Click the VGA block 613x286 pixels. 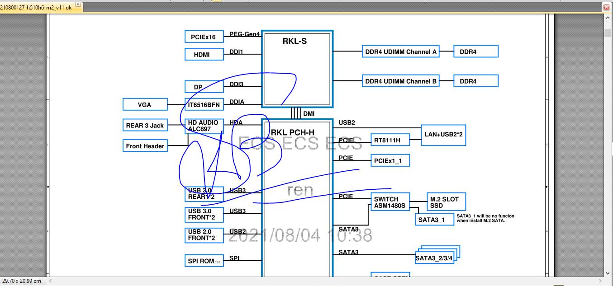coord(145,104)
